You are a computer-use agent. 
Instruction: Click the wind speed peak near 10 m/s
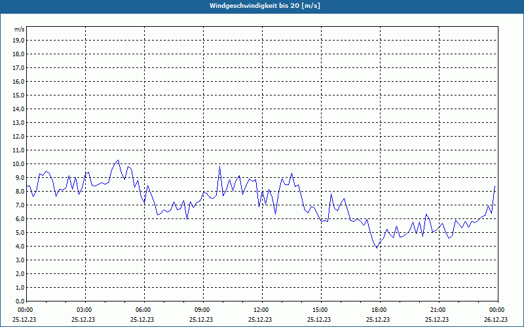pos(118,160)
